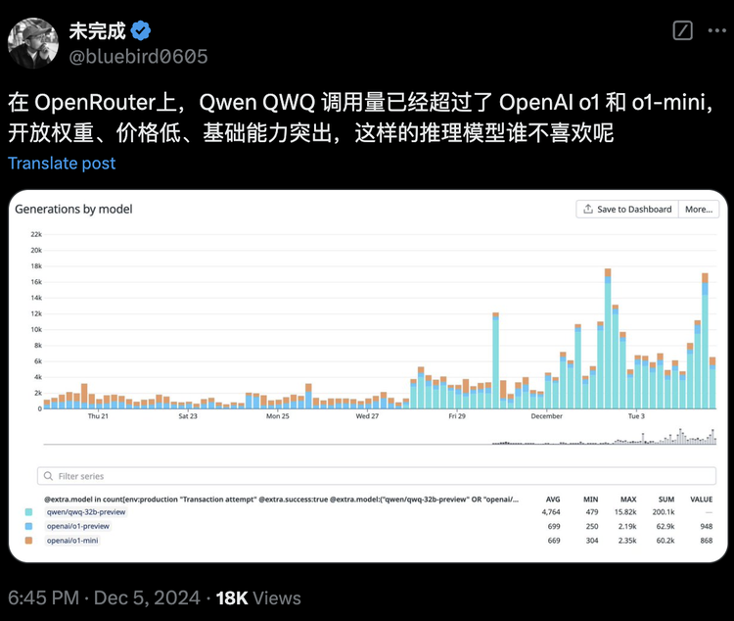Open the 未完成 profile avatar
The height and width of the screenshot is (621, 734).
[x=33, y=43]
